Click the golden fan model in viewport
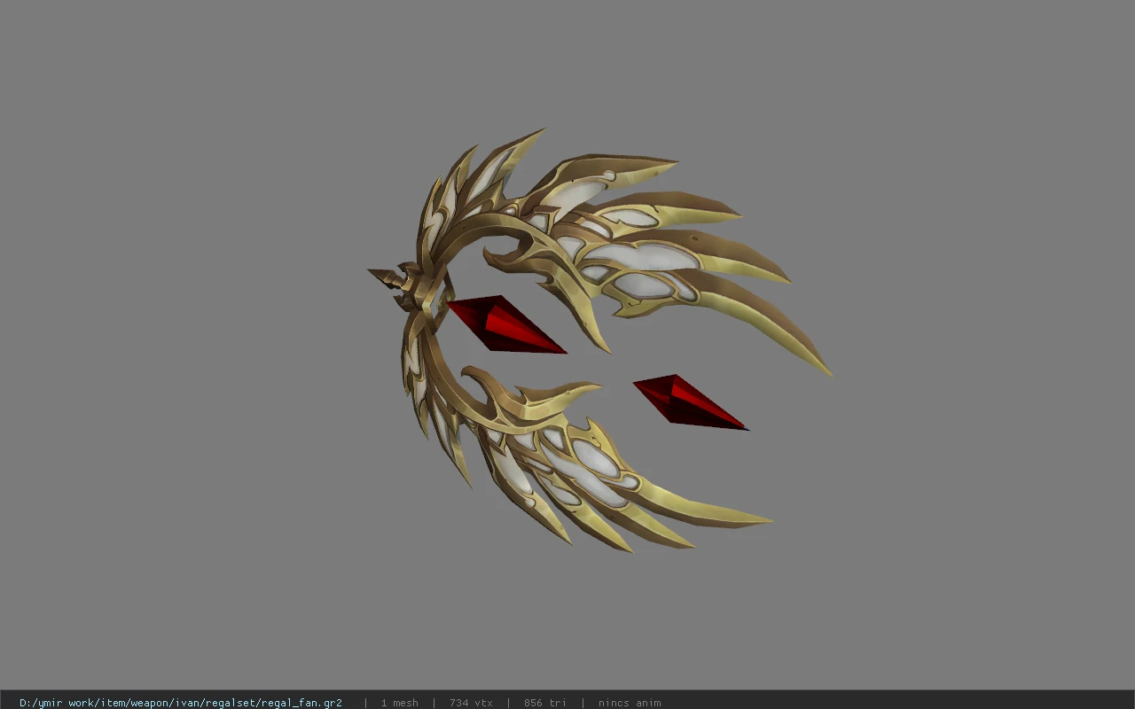1135x709 pixels. click(599, 340)
